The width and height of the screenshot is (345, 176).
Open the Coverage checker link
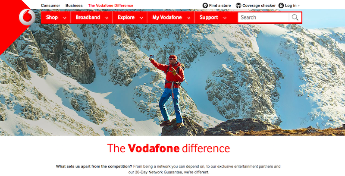click(x=259, y=6)
